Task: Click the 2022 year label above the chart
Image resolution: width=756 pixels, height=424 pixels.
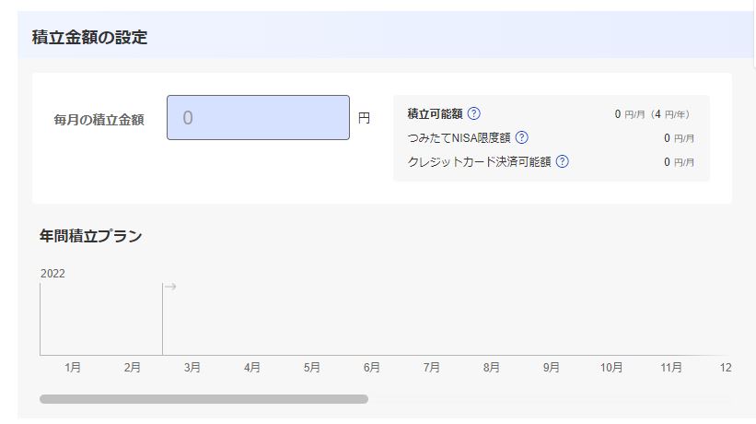Action: coord(52,274)
